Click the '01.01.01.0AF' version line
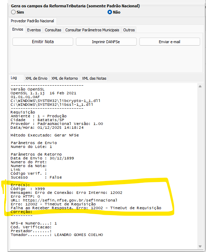 tap(25, 97)
